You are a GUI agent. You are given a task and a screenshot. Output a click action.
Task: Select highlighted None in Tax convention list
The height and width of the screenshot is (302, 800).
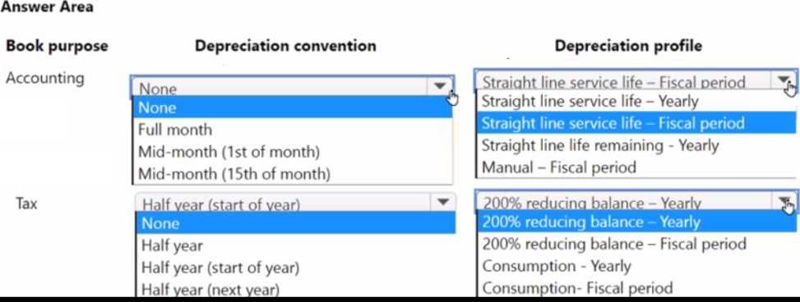point(295,223)
